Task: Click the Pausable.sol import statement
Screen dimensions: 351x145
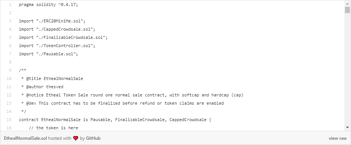Action: 49,54
